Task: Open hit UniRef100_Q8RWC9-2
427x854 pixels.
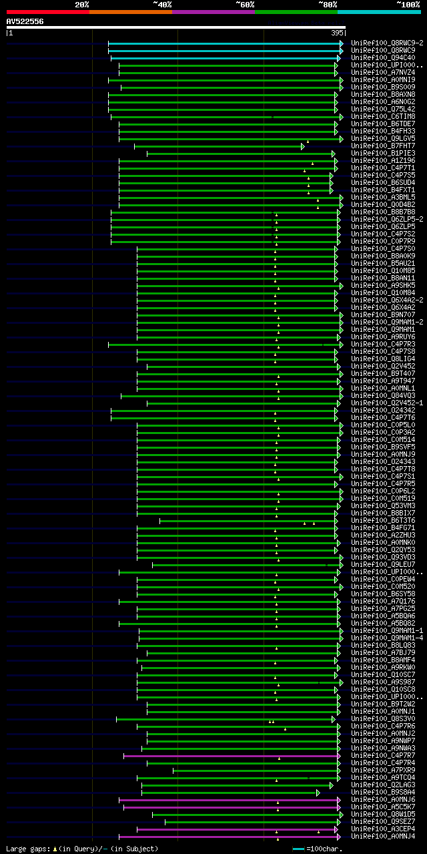Action: pyautogui.click(x=388, y=43)
